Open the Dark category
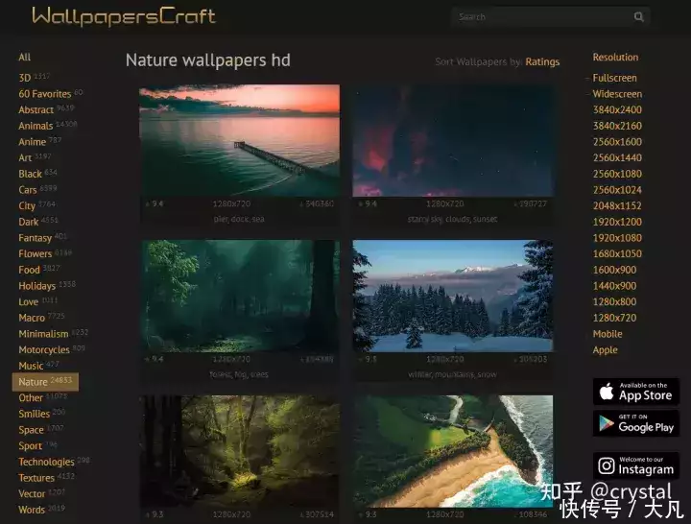 click(29, 222)
